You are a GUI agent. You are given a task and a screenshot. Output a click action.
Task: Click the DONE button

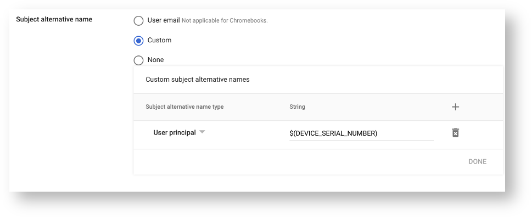pyautogui.click(x=478, y=161)
